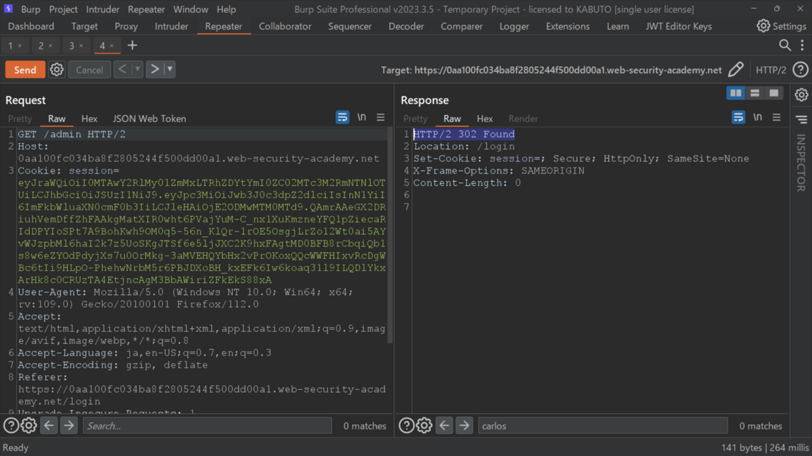The width and height of the screenshot is (812, 456).
Task: Close Repeater tab 3
Action: tap(81, 46)
